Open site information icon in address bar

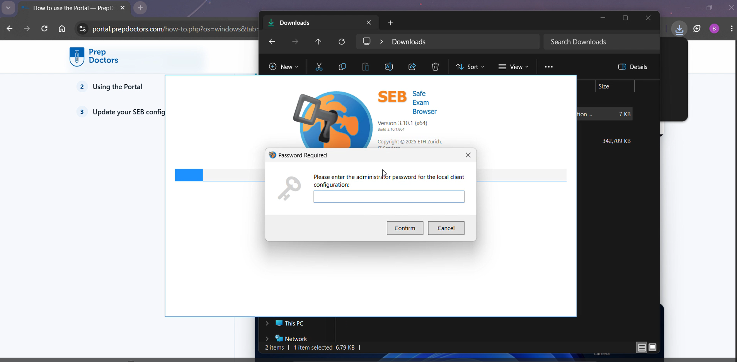[82, 29]
